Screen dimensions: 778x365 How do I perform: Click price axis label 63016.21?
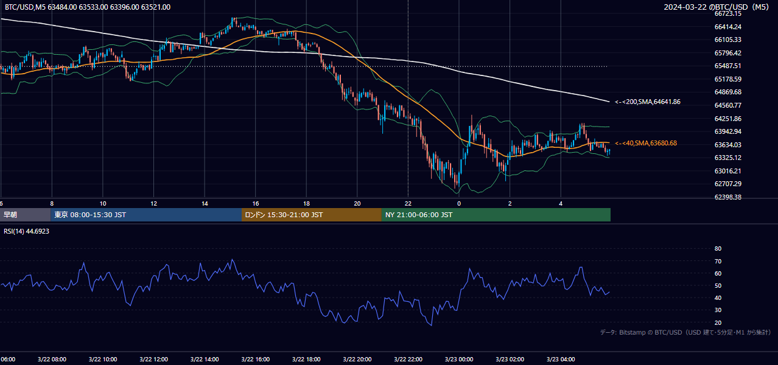[728, 171]
